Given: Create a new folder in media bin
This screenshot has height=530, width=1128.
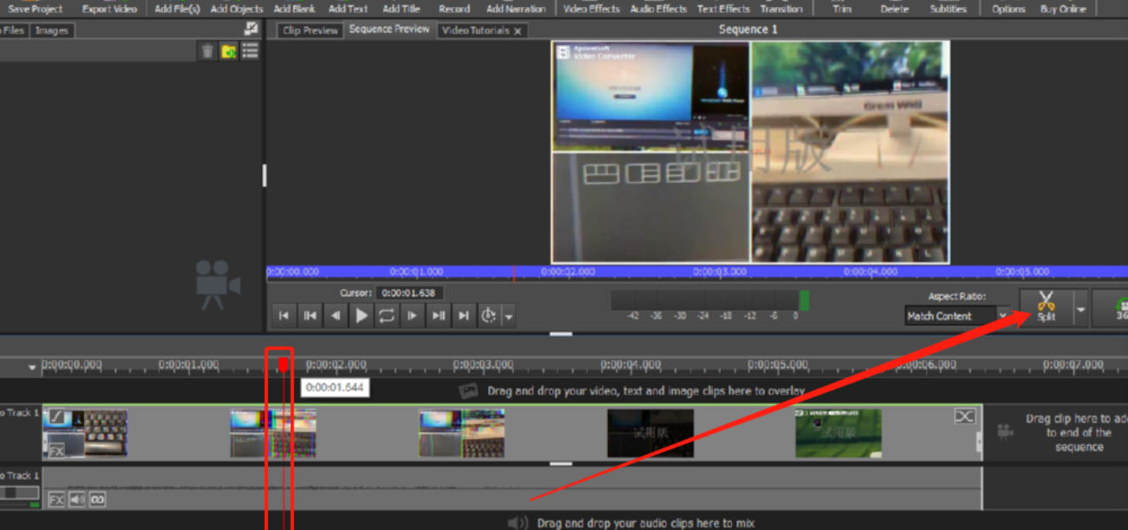Looking at the screenshot, I should tap(228, 51).
